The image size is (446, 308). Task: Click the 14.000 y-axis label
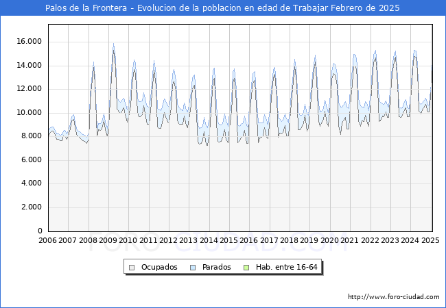pos(29,66)
